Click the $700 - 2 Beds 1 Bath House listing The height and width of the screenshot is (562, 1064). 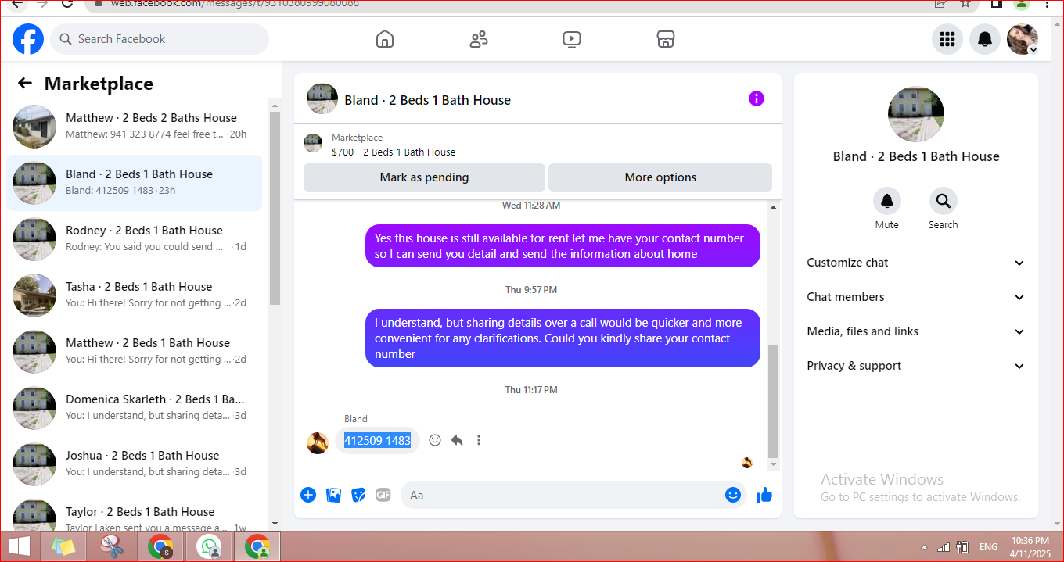coord(394,152)
